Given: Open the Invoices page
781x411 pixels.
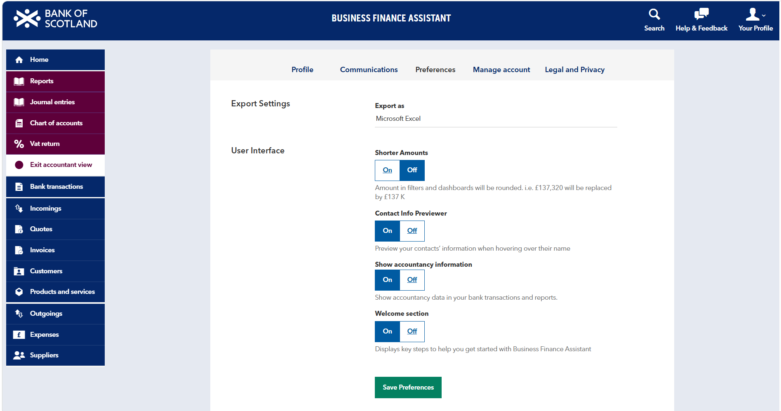Looking at the screenshot, I should (x=55, y=250).
